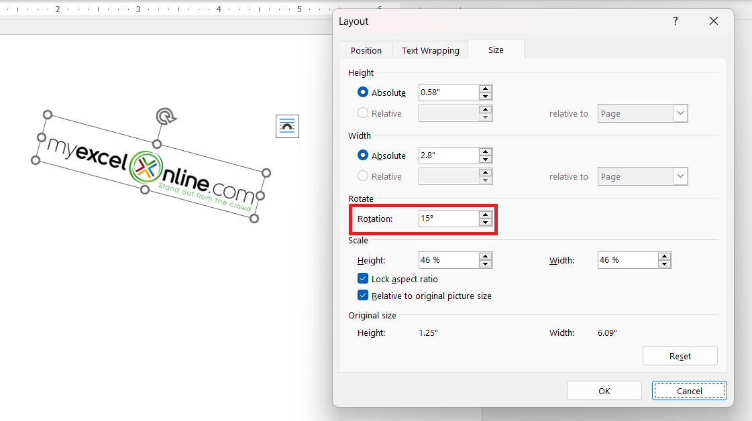Click the Original size height value 1.25"

428,333
